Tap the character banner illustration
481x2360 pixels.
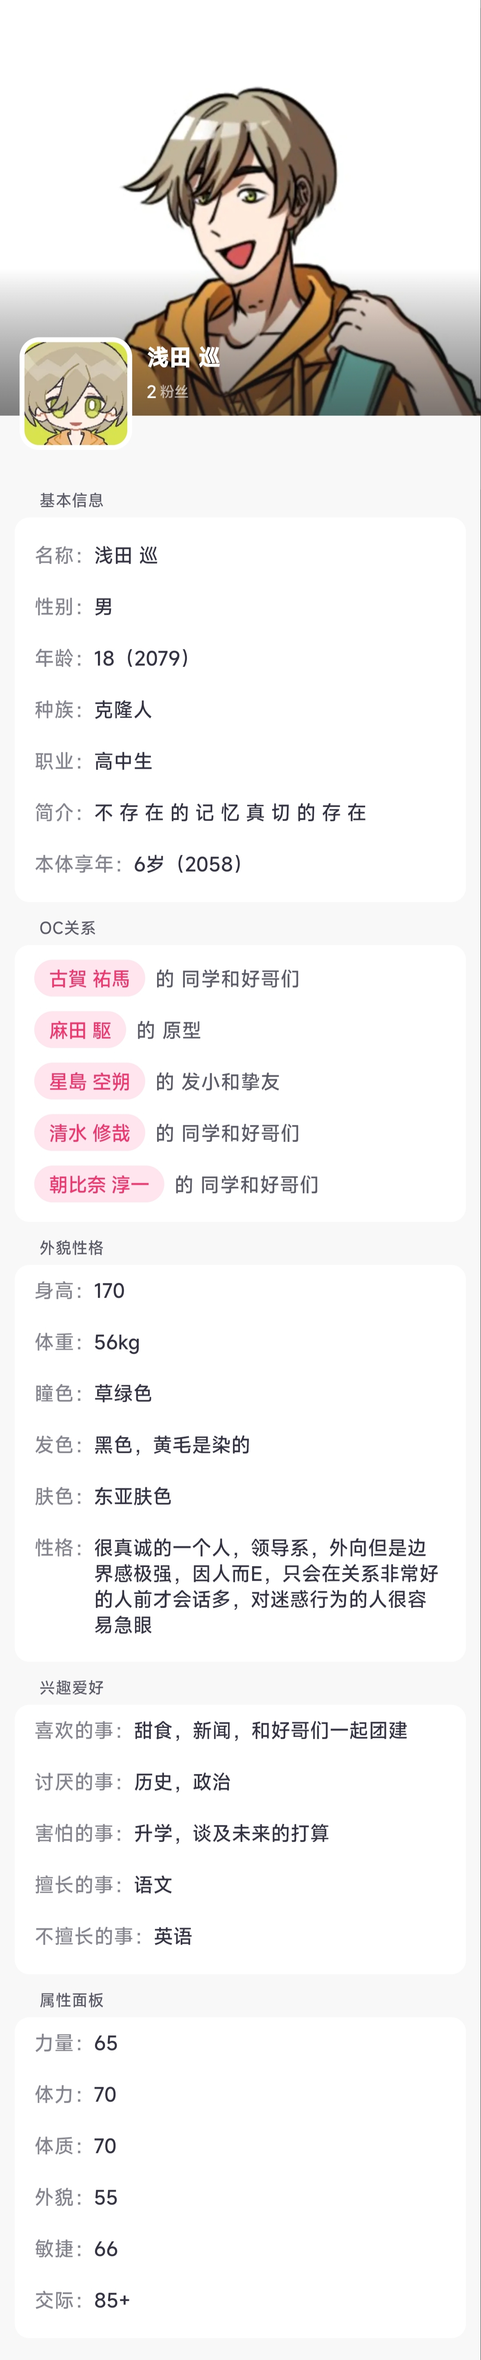click(241, 207)
